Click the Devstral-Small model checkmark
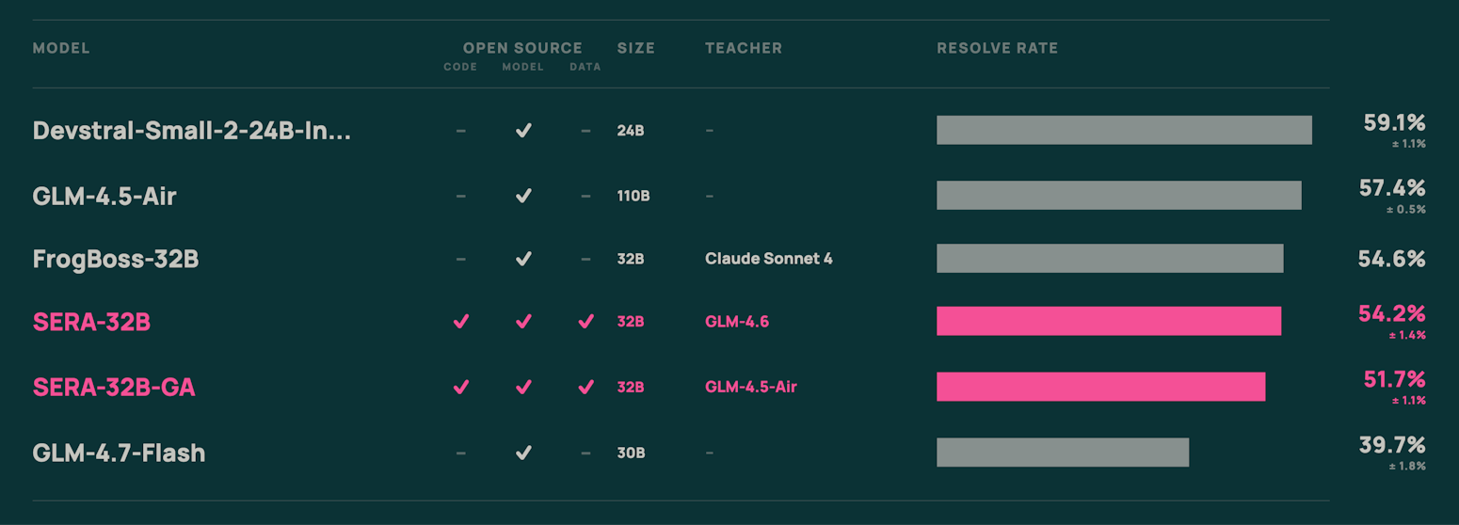Image resolution: width=1459 pixels, height=525 pixels. pos(523,131)
